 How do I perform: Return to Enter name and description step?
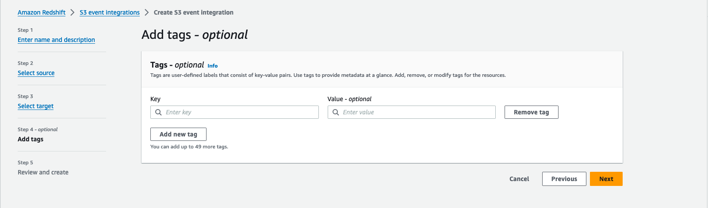tap(56, 40)
